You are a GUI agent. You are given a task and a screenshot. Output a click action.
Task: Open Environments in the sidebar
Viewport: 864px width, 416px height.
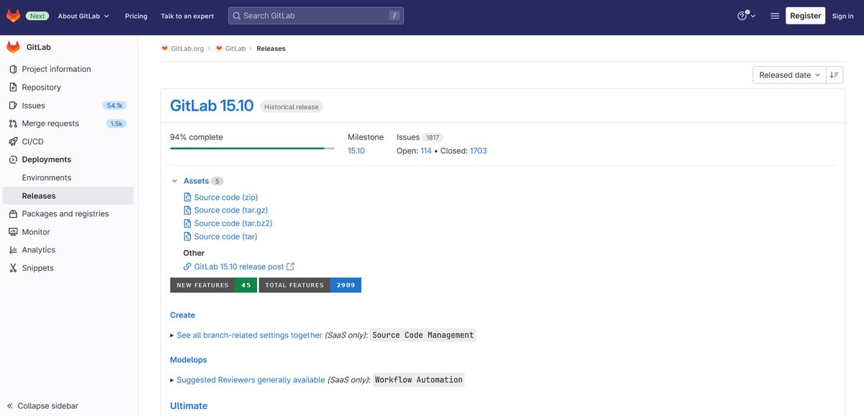(47, 177)
